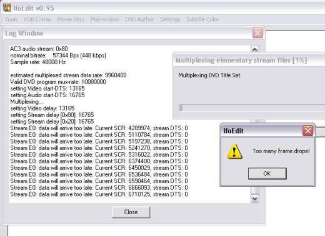Open the Movie Only menu
Image resolution: width=325 pixels, height=236 pixels.
(x=71, y=19)
